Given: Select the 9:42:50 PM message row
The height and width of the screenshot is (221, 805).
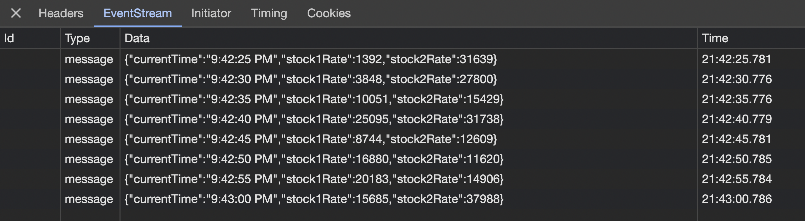Looking at the screenshot, I should coord(314,159).
